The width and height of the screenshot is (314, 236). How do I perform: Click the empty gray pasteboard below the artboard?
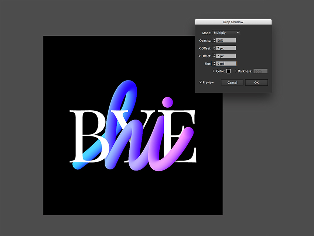(133, 226)
